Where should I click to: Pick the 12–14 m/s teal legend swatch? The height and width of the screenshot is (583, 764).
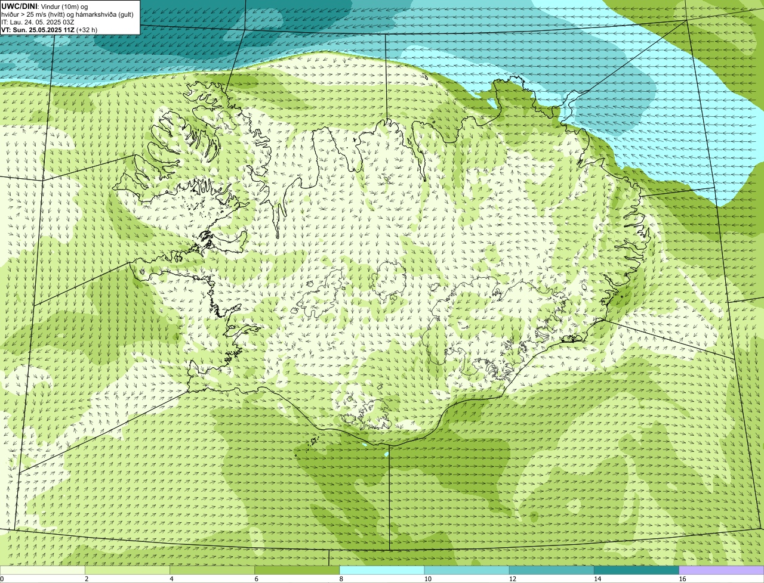552,570
